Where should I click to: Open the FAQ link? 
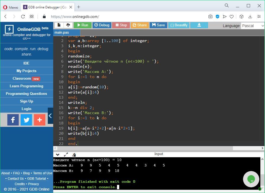pyautogui.click(x=16, y=173)
